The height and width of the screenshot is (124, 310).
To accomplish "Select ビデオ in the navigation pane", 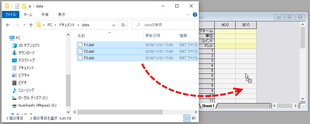I will [x=19, y=83].
